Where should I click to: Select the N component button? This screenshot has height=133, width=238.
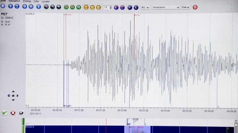(92, 7)
